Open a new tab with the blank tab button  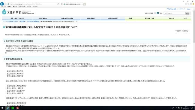pos(84,4)
